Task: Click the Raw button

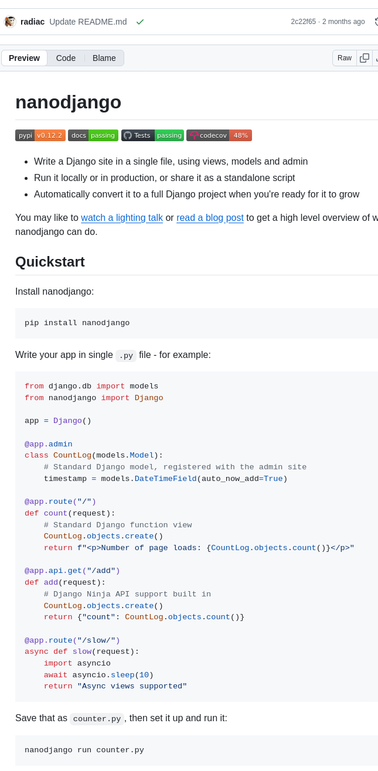Action: click(345, 58)
